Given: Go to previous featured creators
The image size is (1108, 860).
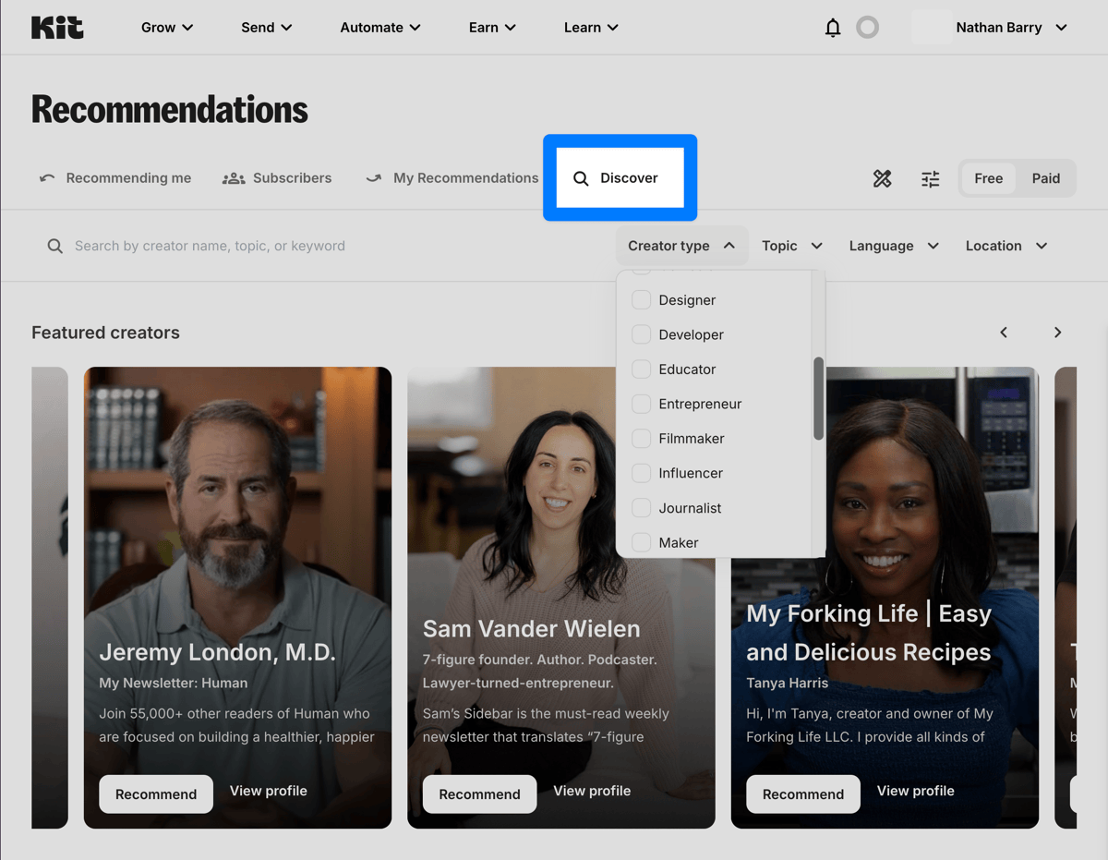Looking at the screenshot, I should click(x=1004, y=333).
